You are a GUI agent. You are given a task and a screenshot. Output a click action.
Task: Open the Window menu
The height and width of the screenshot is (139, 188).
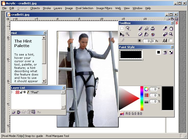click(x=137, y=8)
